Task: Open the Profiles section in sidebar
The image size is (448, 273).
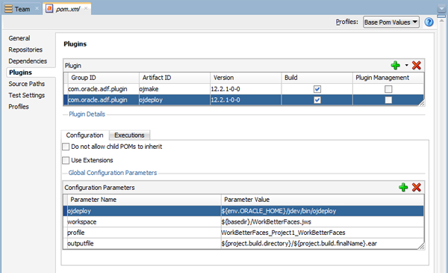Action: 19,107
